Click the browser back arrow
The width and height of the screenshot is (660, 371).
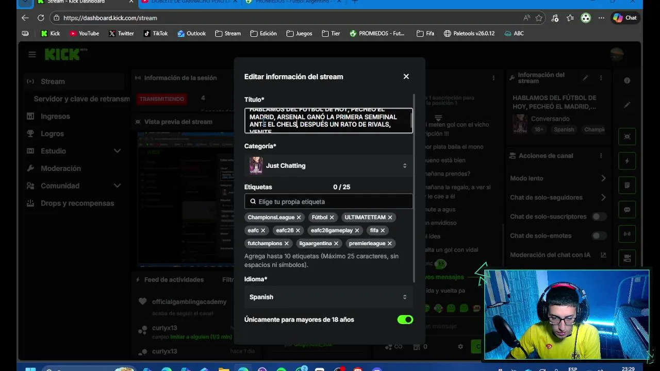click(25, 18)
